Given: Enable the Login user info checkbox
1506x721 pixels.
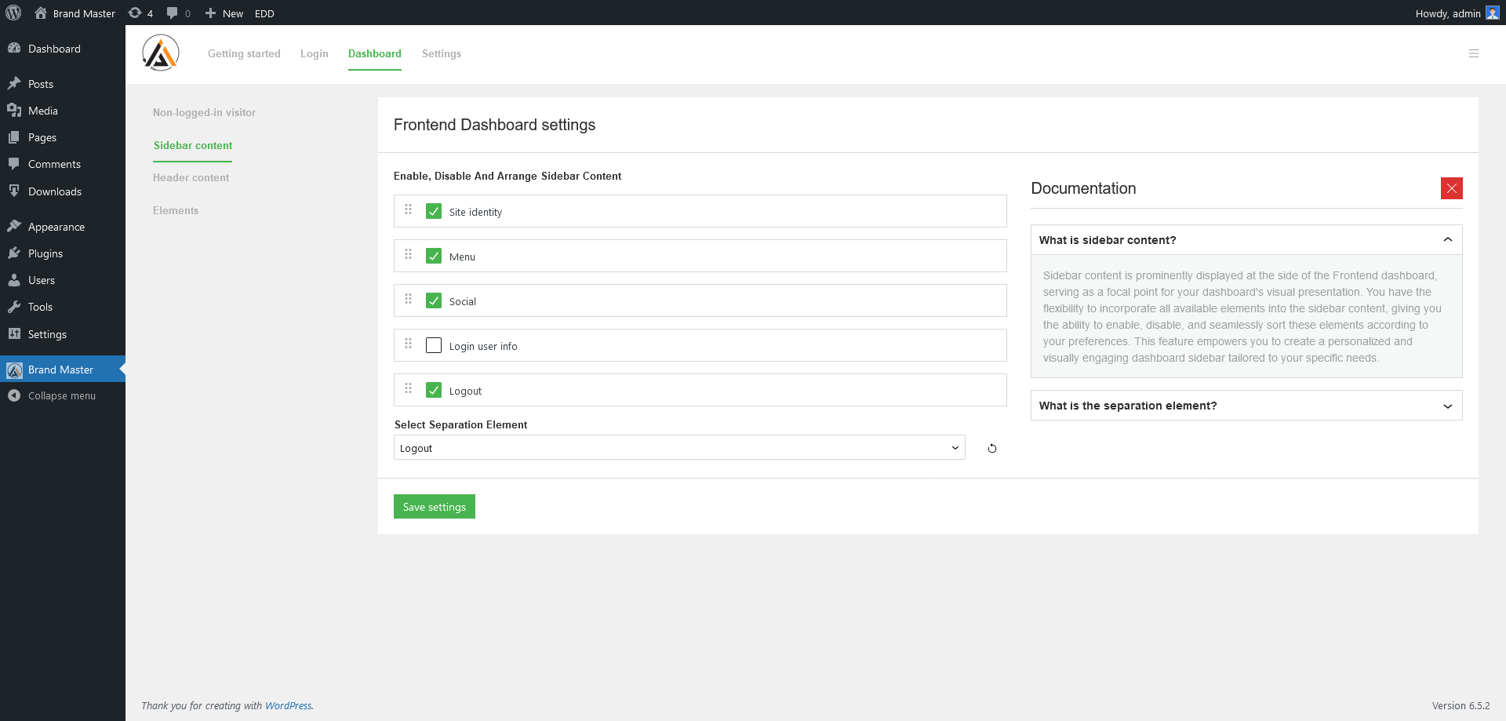Looking at the screenshot, I should click(434, 345).
